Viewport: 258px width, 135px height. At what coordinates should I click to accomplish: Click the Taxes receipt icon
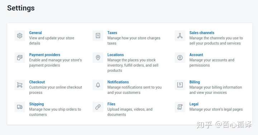[x=98, y=36]
